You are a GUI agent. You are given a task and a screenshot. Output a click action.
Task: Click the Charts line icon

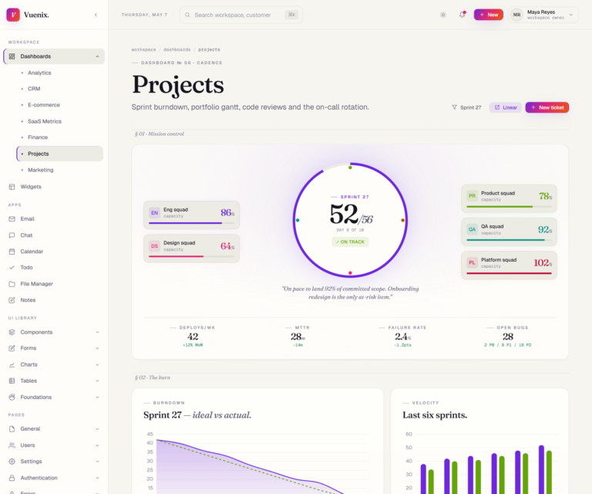[12, 365]
